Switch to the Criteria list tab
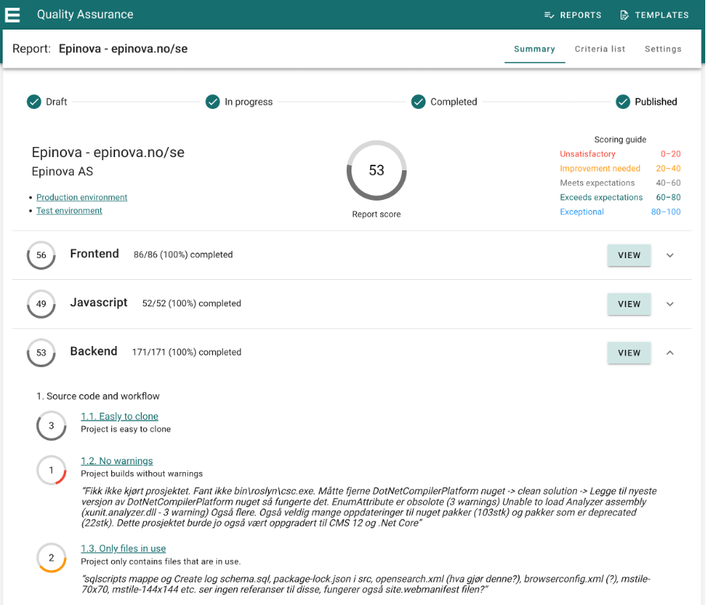This screenshot has height=605, width=706. pyautogui.click(x=599, y=49)
